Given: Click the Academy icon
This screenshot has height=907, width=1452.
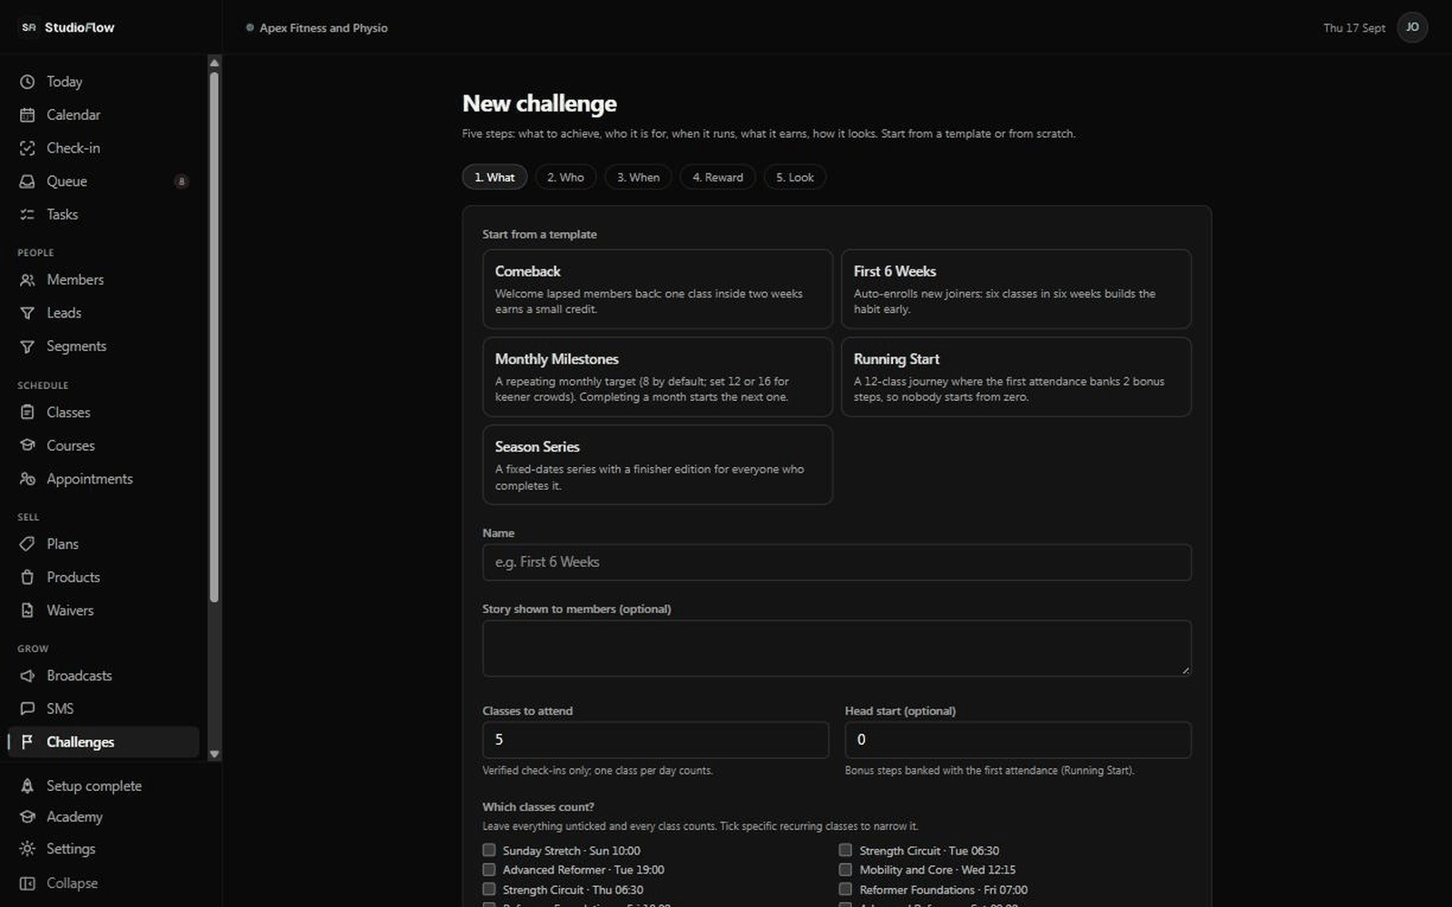Looking at the screenshot, I should [27, 817].
